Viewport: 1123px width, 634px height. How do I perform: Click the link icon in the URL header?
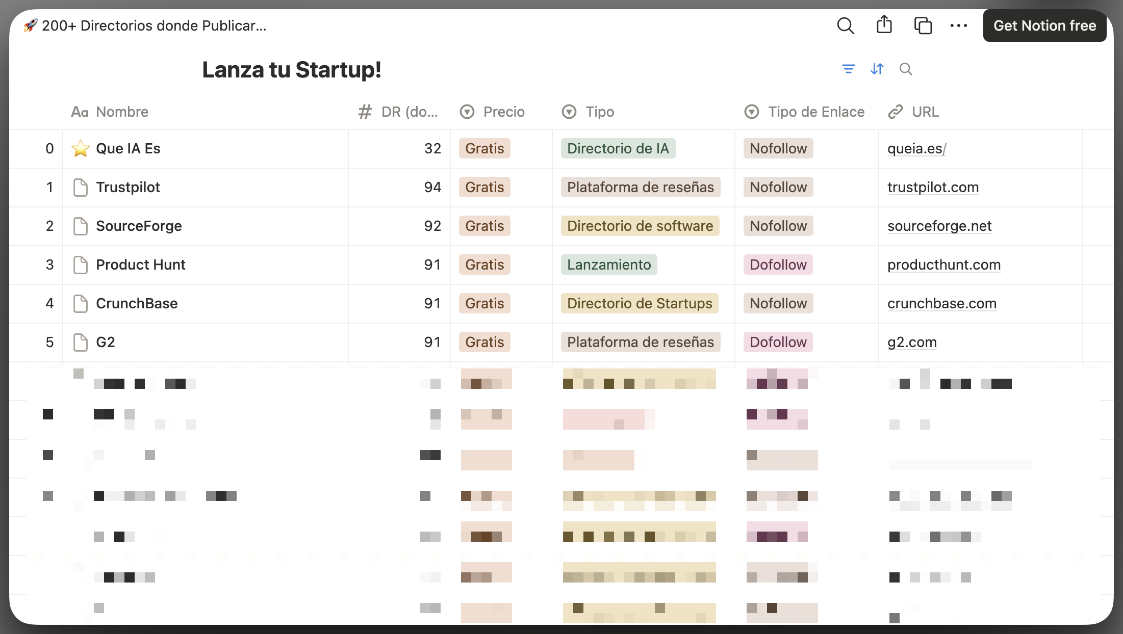coord(895,112)
